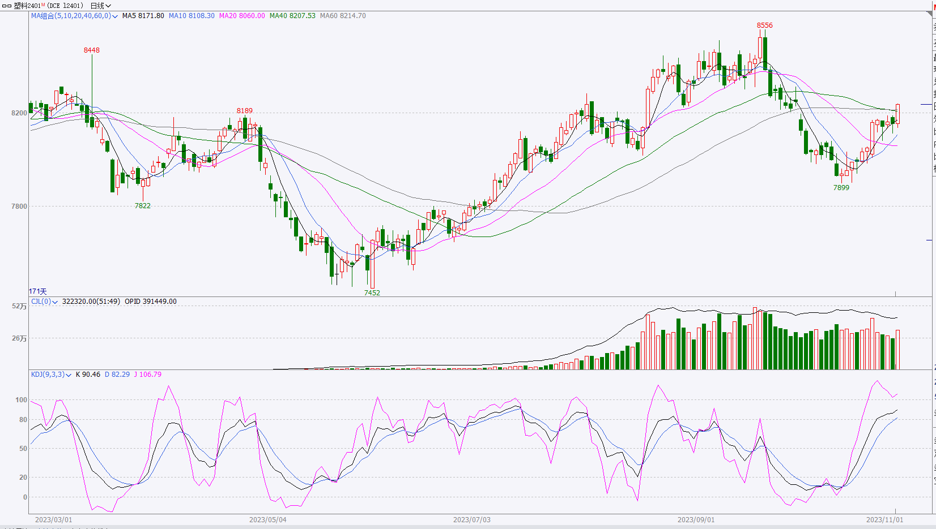Screen dimensions: 936x529
Task: Select the MA5 8171.80 legend label
Action: pyautogui.click(x=143, y=16)
